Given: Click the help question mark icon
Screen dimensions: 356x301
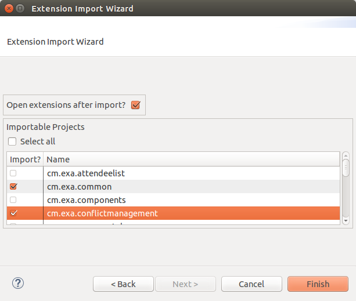Looking at the screenshot, I should point(17,284).
